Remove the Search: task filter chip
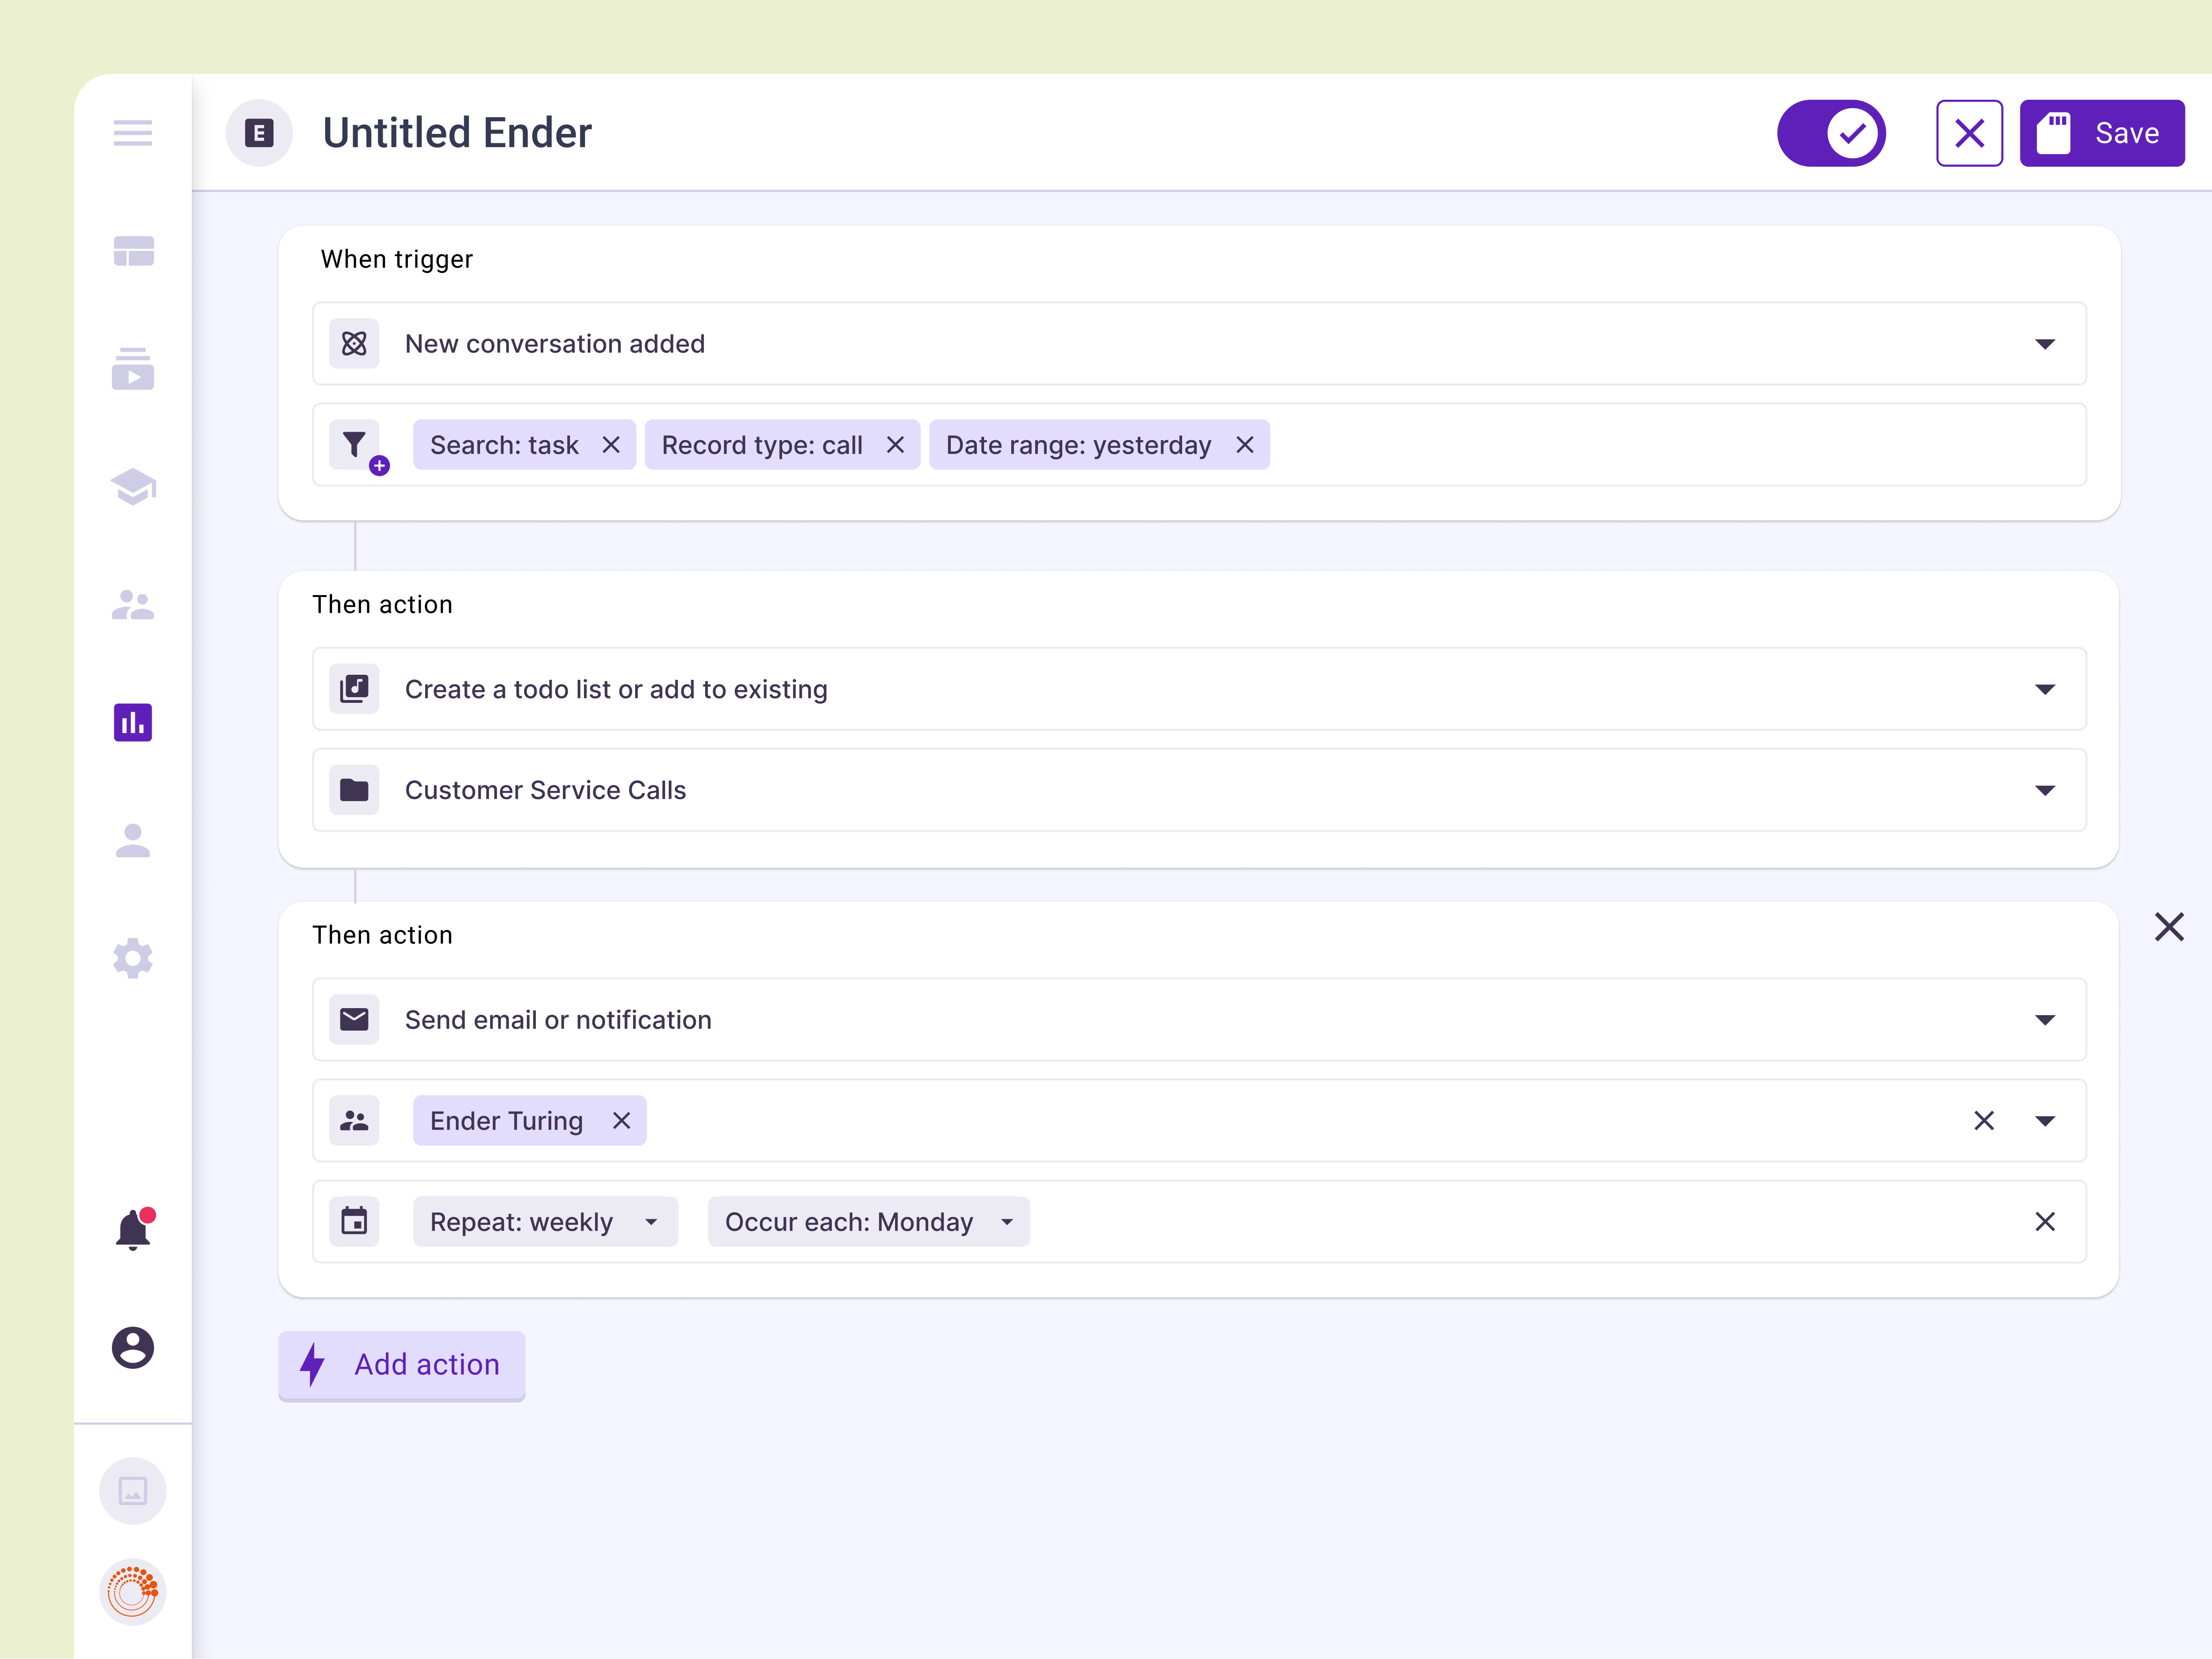Screen dimensions: 2212x1659 [611, 444]
